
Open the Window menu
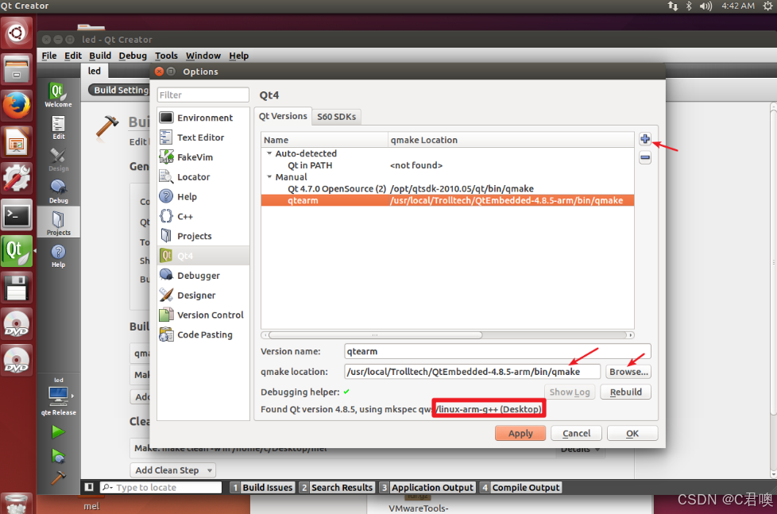[x=203, y=56]
